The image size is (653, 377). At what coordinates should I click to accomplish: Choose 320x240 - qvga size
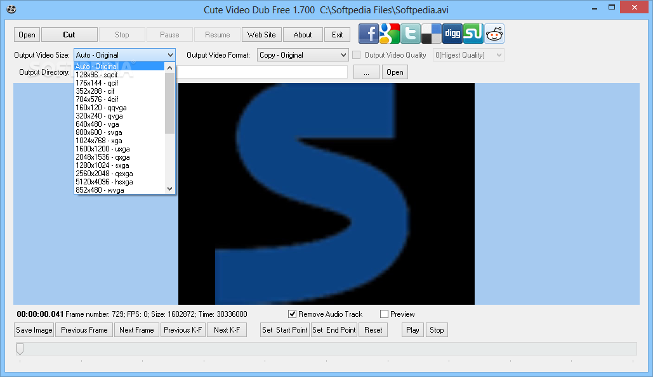coord(119,116)
